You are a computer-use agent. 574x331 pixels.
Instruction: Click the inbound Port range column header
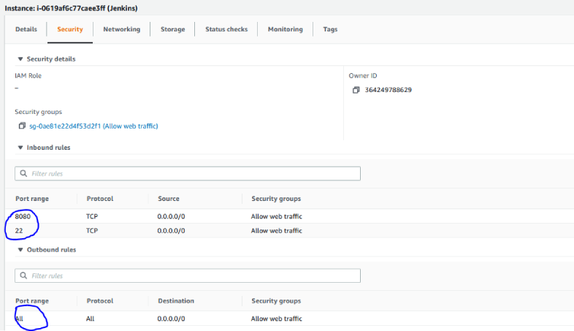tap(32, 199)
